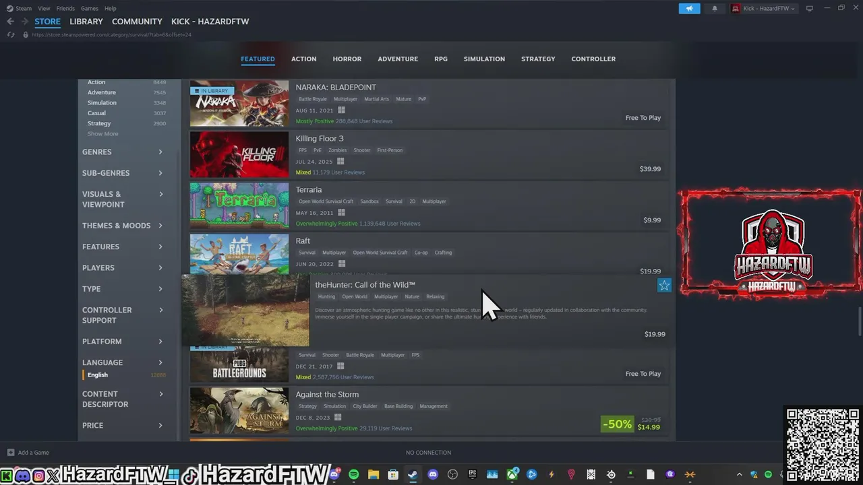Click Show More under tag filters
Image resolution: width=863 pixels, height=485 pixels.
click(x=102, y=134)
